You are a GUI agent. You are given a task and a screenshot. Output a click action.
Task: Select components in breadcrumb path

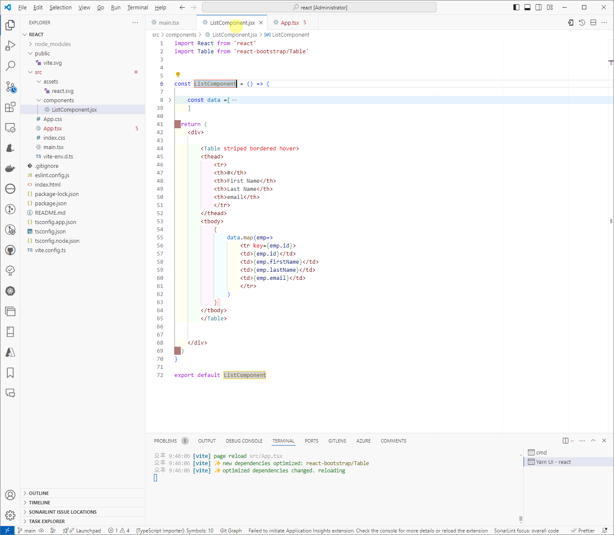[181, 35]
